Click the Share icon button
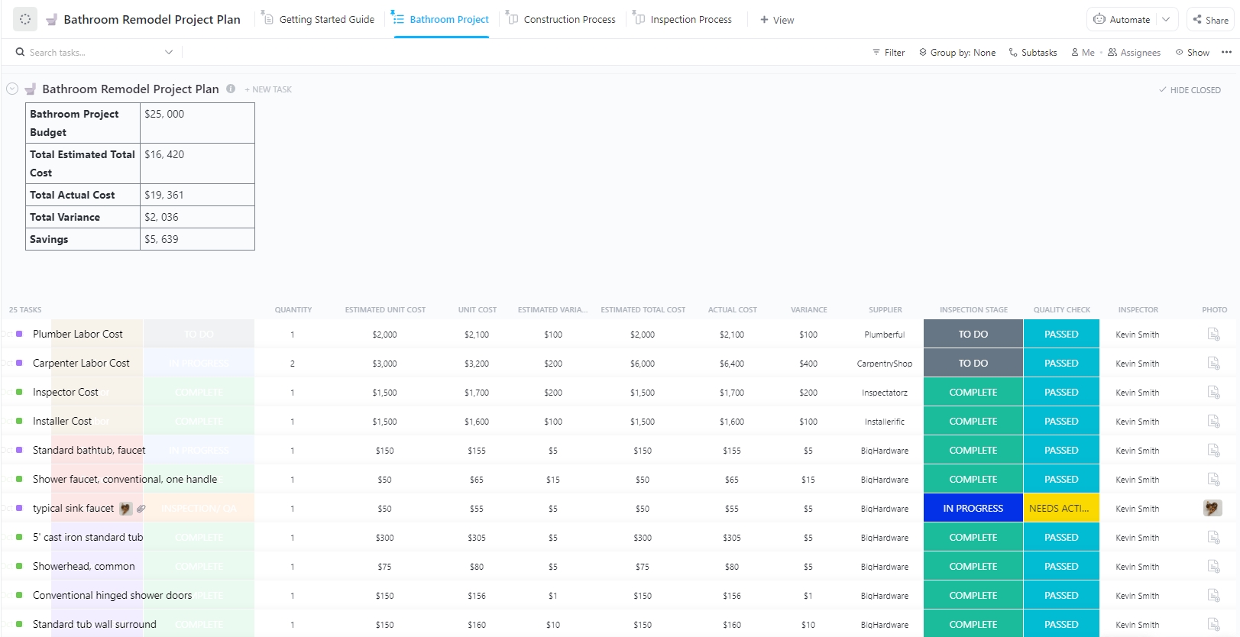Image resolution: width=1240 pixels, height=637 pixels. (1197, 19)
